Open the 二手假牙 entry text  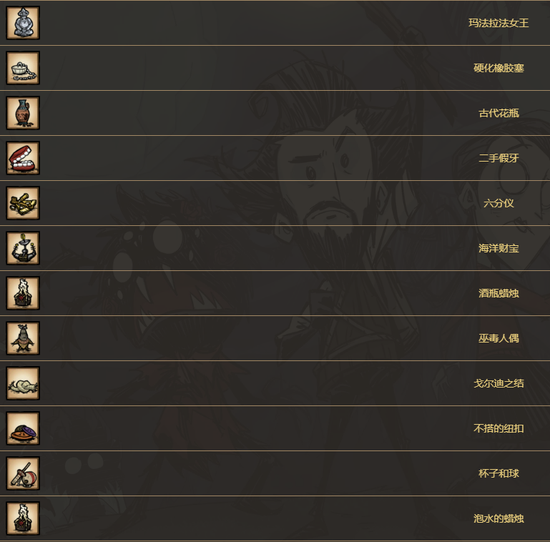[499, 158]
